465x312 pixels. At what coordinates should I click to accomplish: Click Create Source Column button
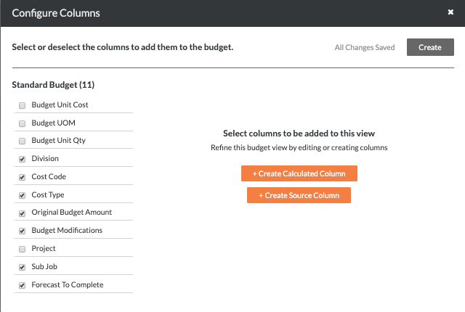[299, 195]
